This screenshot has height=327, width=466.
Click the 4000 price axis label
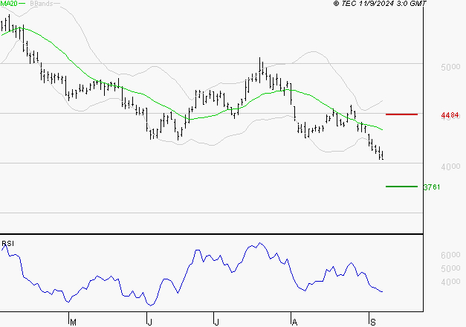coord(450,166)
